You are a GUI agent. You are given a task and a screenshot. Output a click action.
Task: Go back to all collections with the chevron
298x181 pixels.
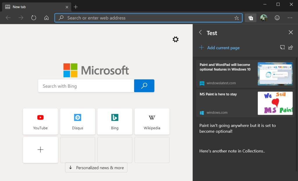click(200, 33)
